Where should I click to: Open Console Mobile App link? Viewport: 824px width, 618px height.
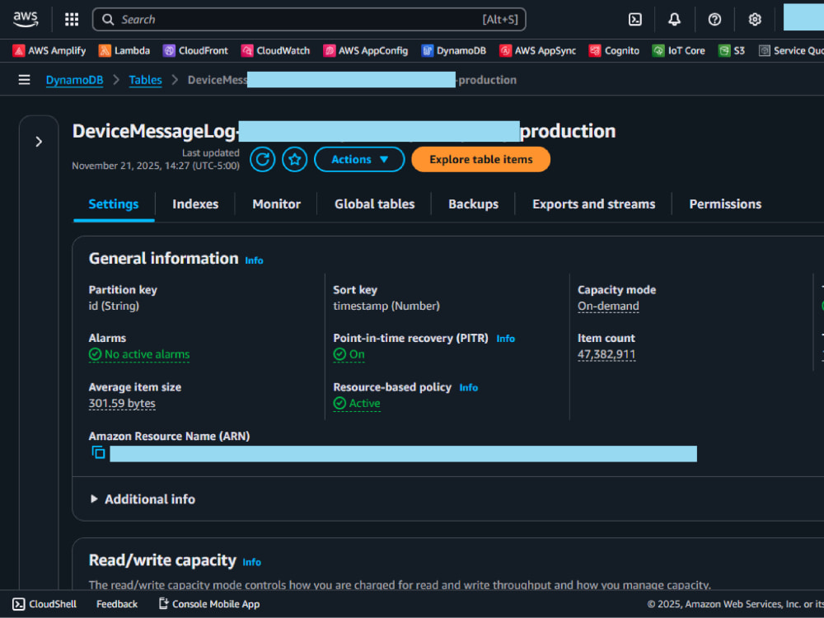(209, 604)
